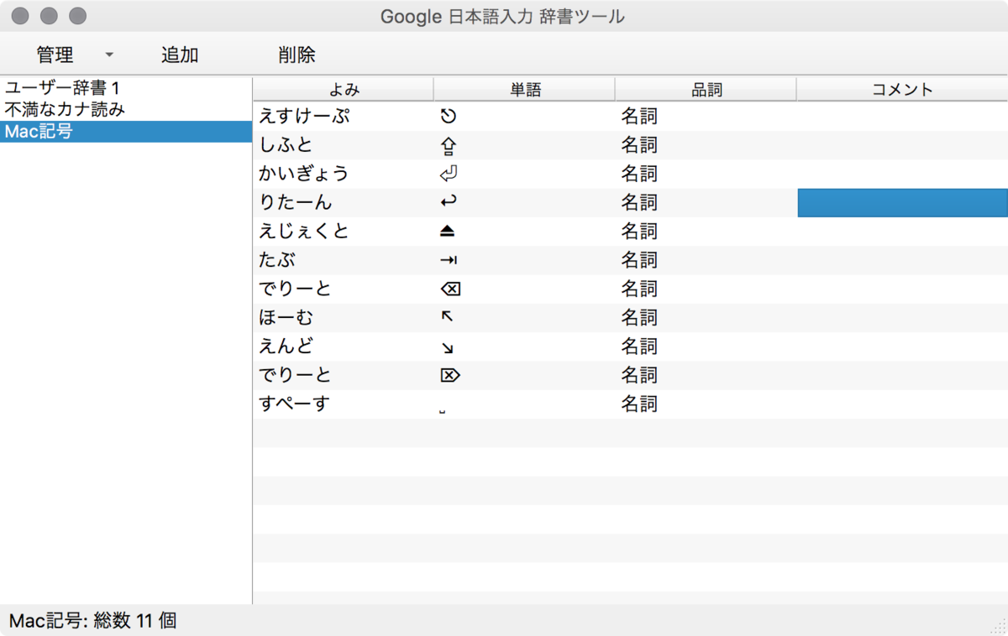
Task: Click the home arrow symbol in ほーむ row
Action: click(x=447, y=316)
